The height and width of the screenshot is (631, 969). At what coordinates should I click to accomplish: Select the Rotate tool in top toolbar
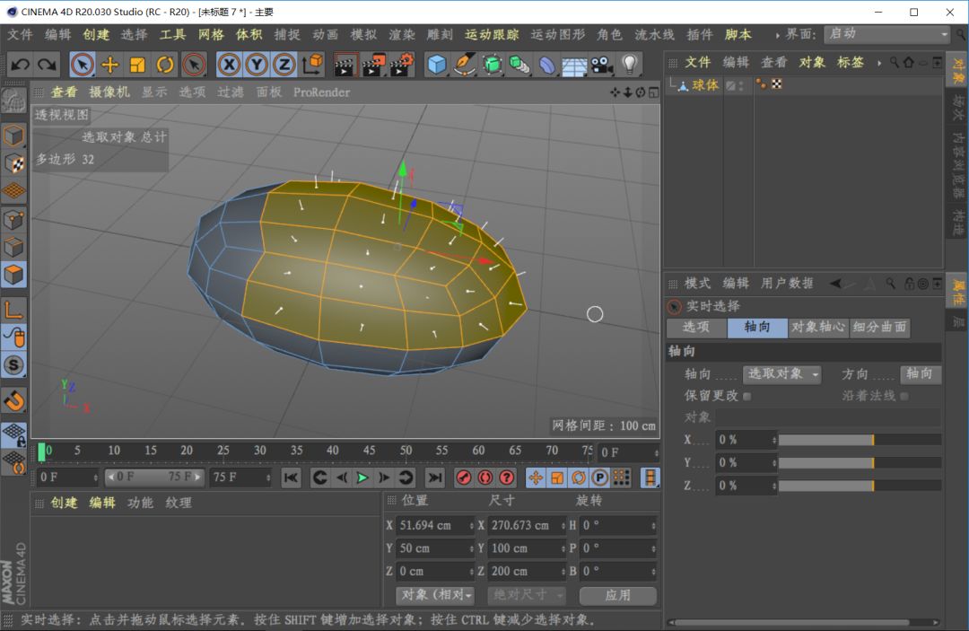(165, 65)
